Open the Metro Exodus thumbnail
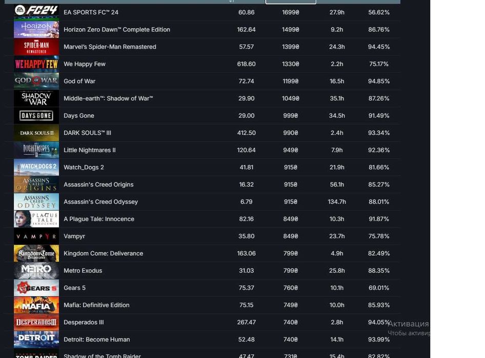The image size is (485, 358). pos(36,271)
